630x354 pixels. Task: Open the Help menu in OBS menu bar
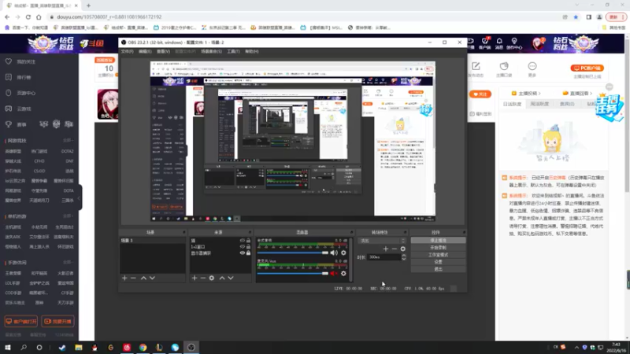coord(251,51)
